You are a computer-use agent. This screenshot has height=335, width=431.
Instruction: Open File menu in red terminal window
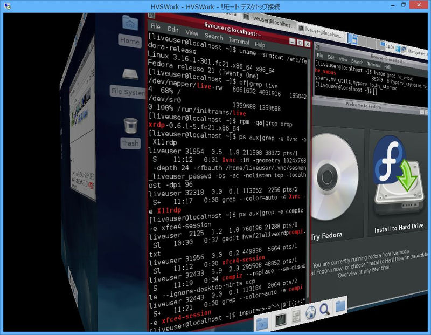[156, 26]
